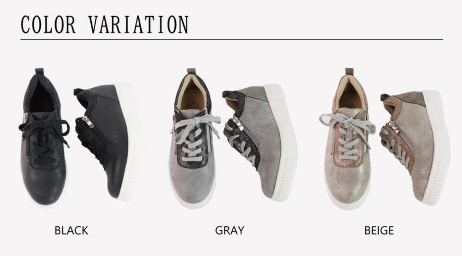The image size is (462, 256).
Task: Click the GRAY color label
Action: (230, 230)
